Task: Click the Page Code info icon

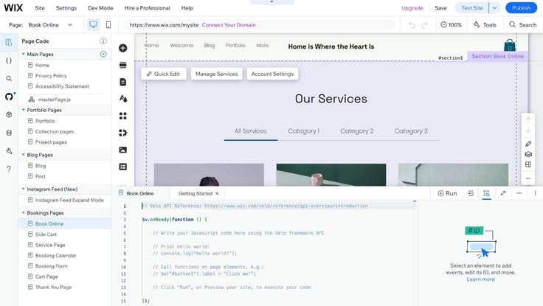Action: (103, 41)
